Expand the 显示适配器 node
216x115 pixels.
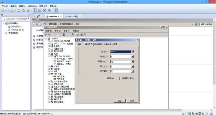(x=49, y=102)
